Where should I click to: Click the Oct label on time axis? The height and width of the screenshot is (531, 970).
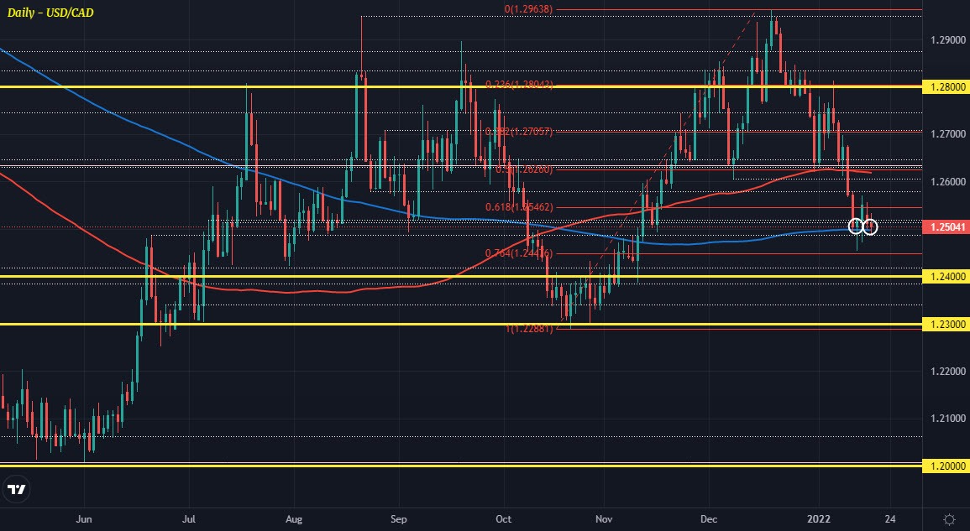tap(504, 518)
